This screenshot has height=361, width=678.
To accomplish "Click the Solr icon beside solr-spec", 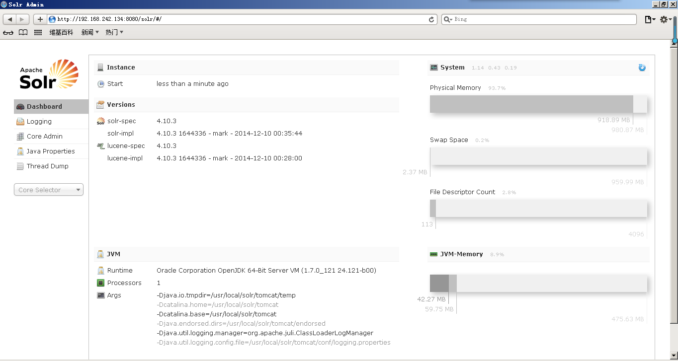I will tap(101, 121).
